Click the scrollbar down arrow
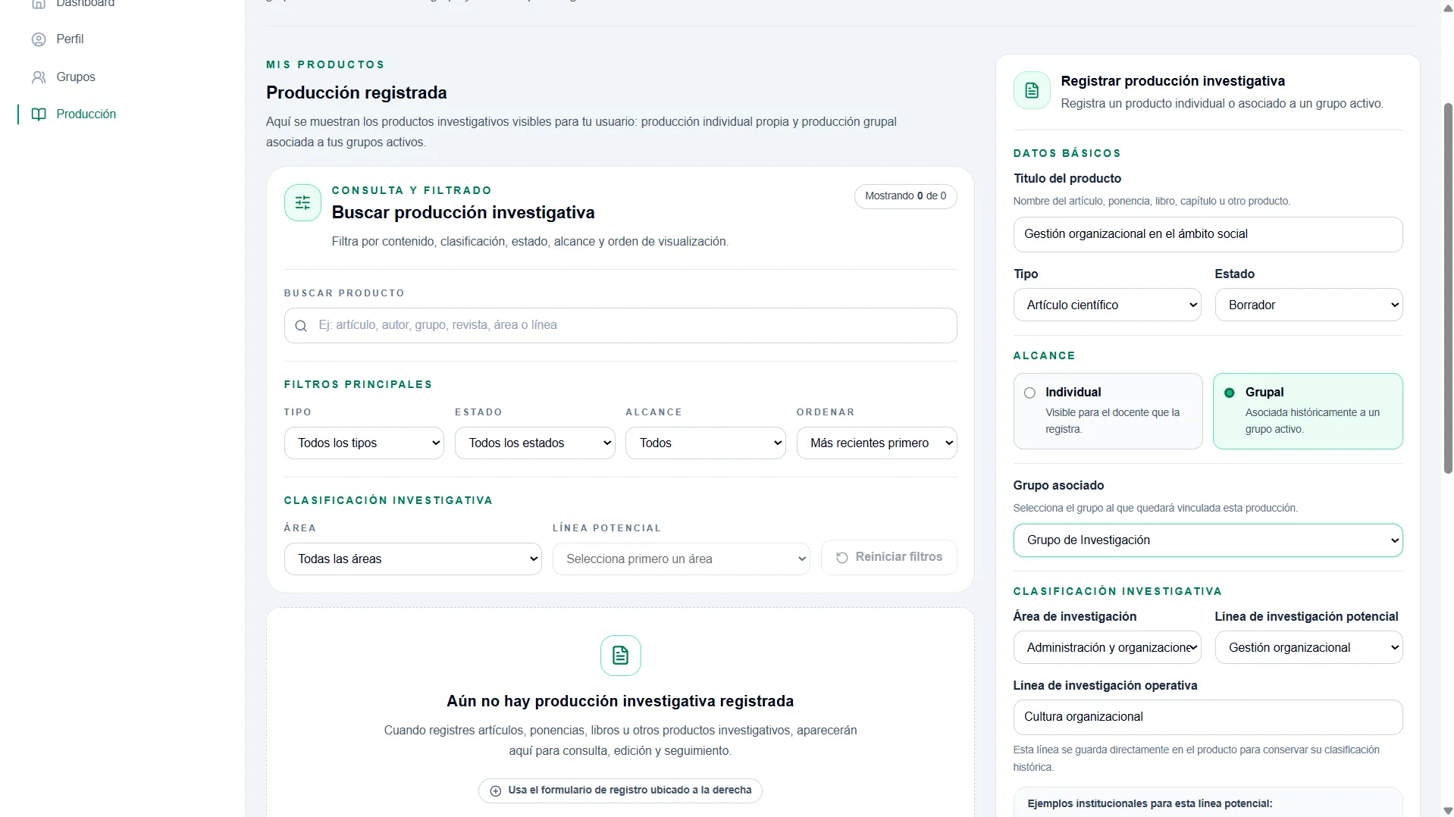The width and height of the screenshot is (1454, 817). pyautogui.click(x=1447, y=811)
